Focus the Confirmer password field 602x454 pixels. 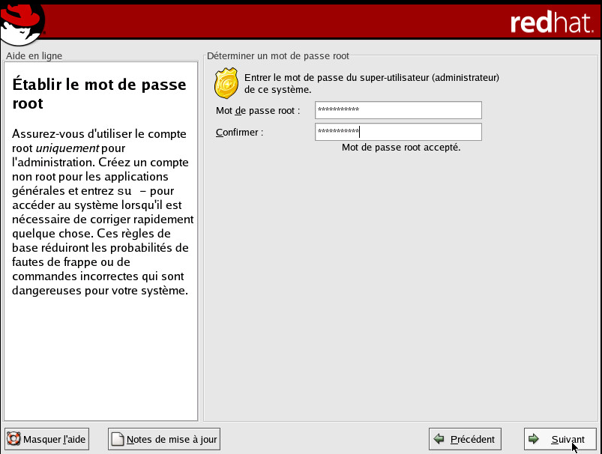coord(398,132)
